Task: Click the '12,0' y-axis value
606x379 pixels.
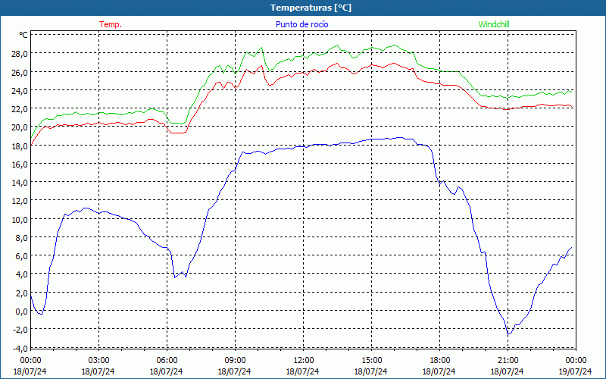Action: (x=20, y=201)
